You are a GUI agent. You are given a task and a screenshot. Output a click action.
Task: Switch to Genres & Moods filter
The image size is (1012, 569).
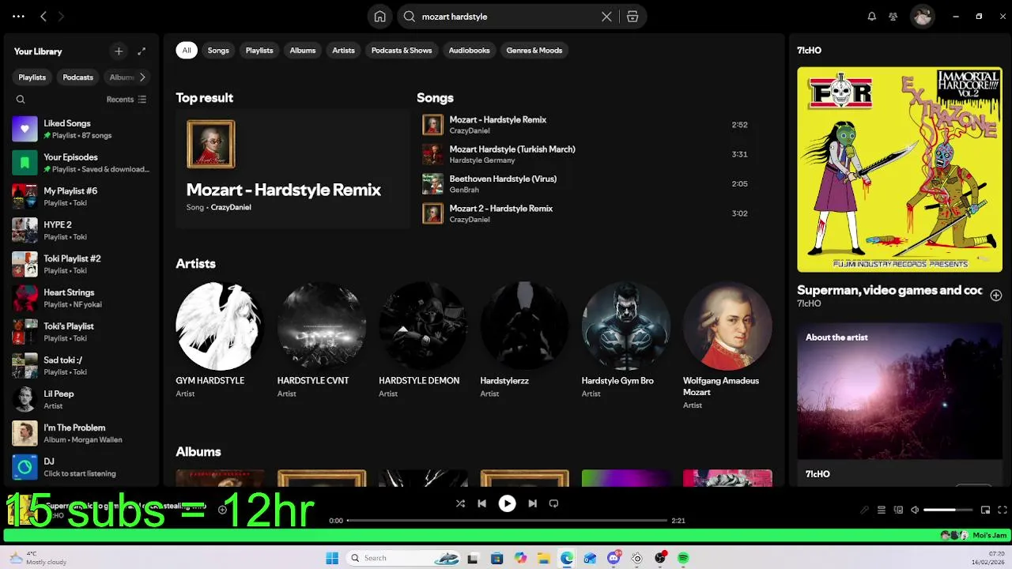(x=534, y=51)
